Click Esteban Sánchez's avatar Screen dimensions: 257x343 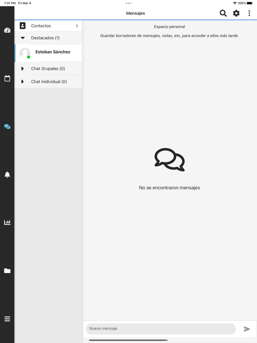click(25, 53)
